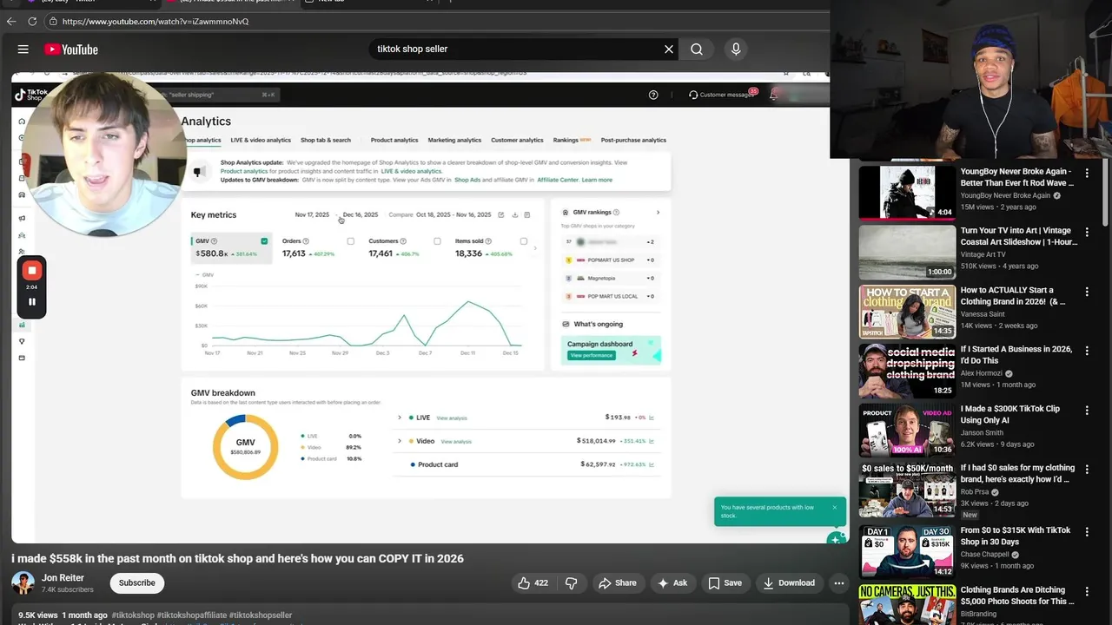This screenshot has height=625, width=1112.
Task: Open From $0 to $315K With TikTok thumbnail
Action: [x=907, y=551]
